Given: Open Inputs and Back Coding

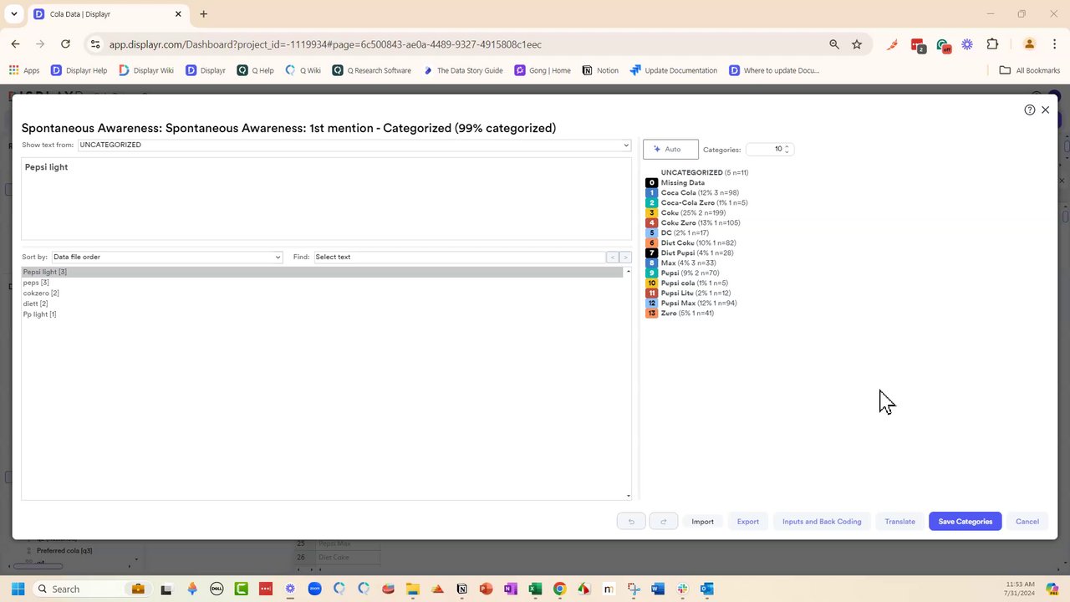Looking at the screenshot, I should pyautogui.click(x=822, y=522).
